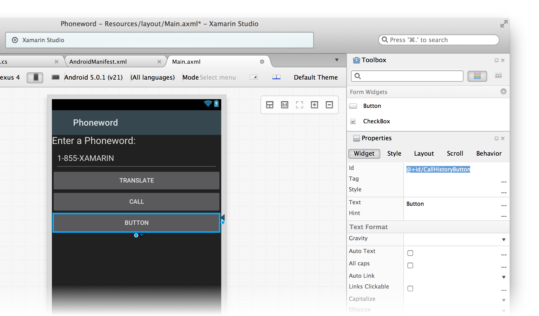This screenshot has height=316, width=539.
Task: Click the action bar preview icon
Action: 276,77
